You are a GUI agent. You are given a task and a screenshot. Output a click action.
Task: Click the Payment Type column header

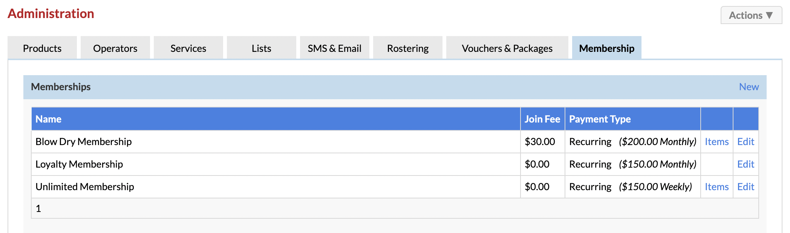point(600,119)
